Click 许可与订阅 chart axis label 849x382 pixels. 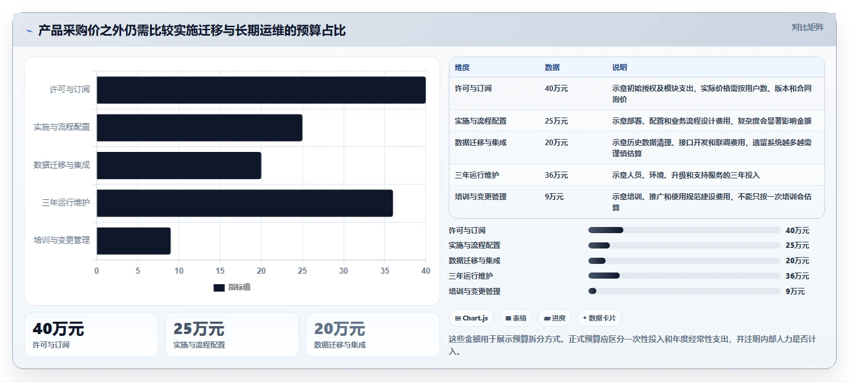point(69,90)
